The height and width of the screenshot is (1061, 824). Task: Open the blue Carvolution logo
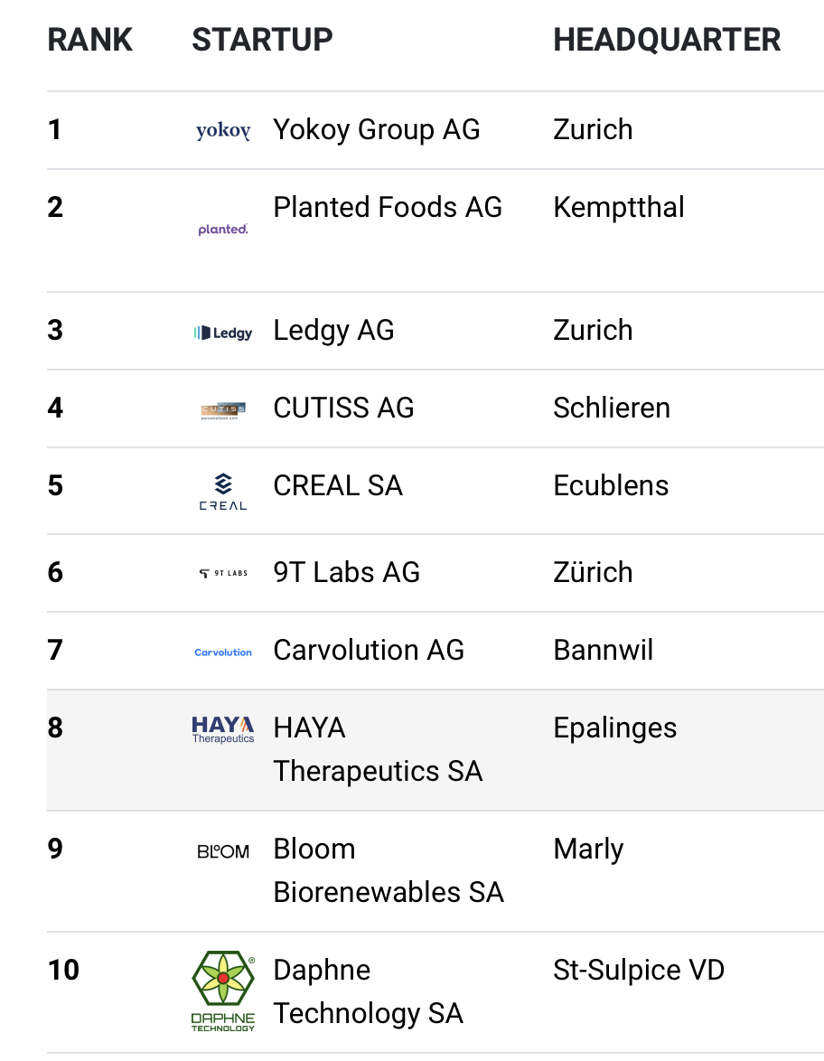pyautogui.click(x=223, y=653)
